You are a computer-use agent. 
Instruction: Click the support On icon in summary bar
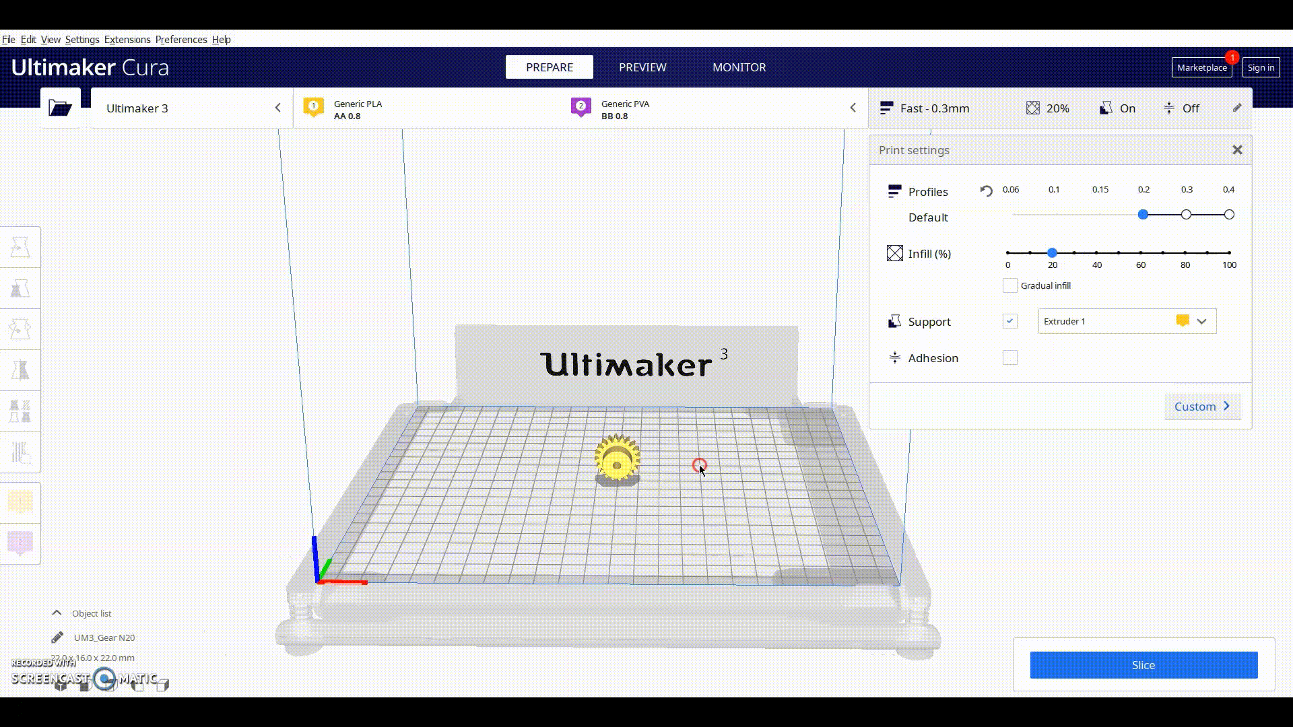click(x=1106, y=108)
